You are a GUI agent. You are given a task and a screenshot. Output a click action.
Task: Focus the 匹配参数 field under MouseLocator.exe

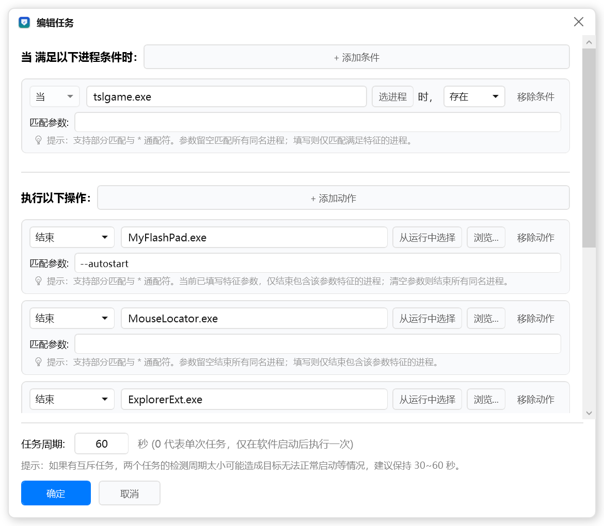(x=318, y=344)
